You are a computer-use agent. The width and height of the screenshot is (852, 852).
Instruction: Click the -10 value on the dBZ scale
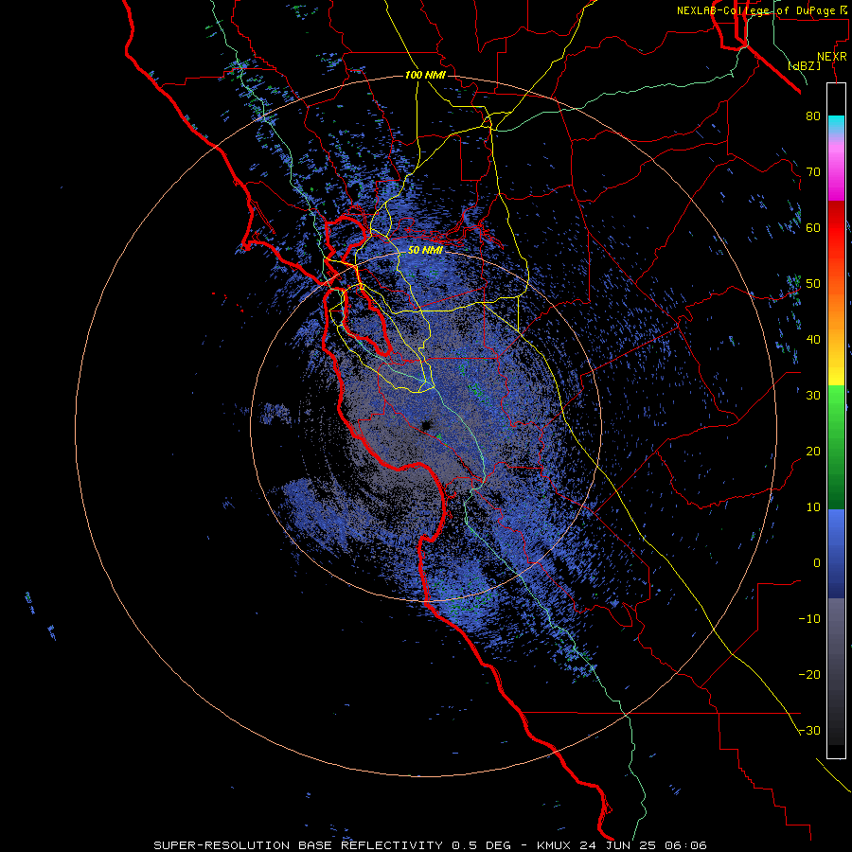(809, 618)
